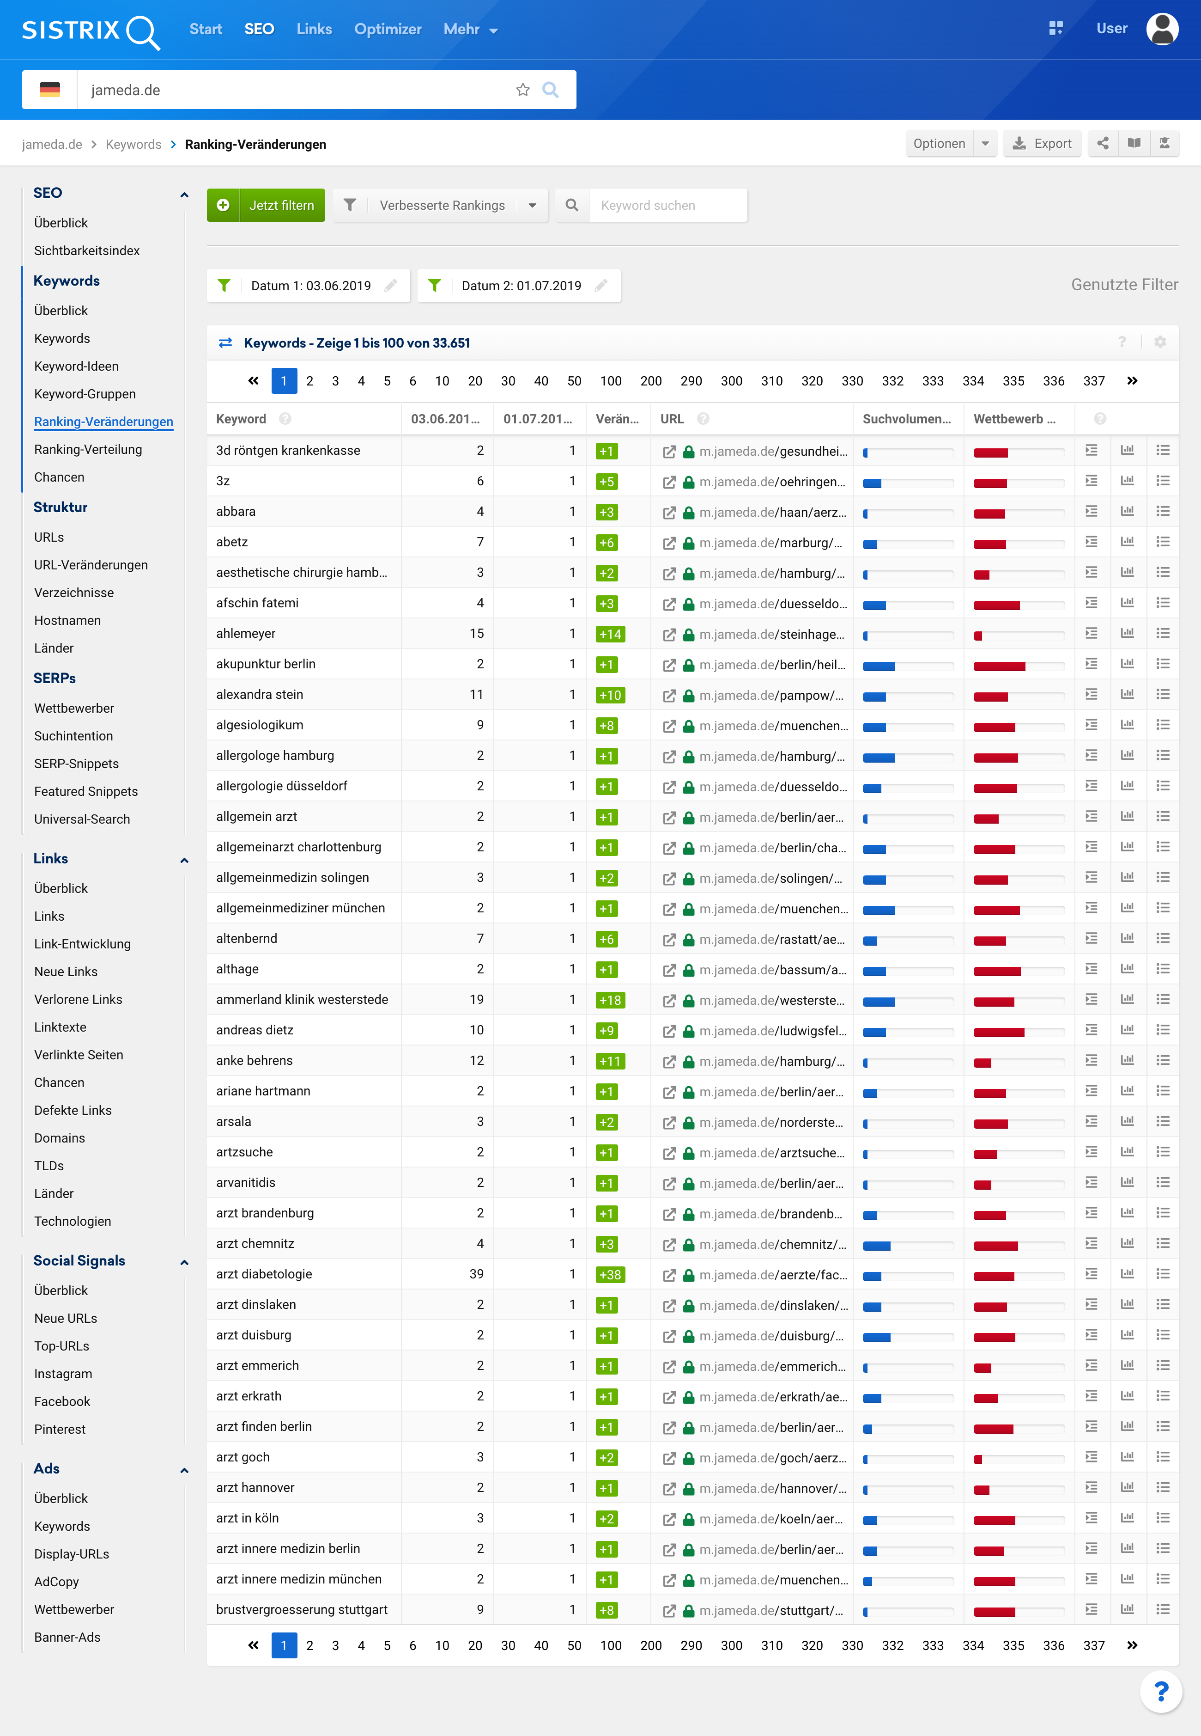Expand the Verbesserte Rankings dropdown
Image resolution: width=1201 pixels, height=1736 pixels.
point(532,206)
